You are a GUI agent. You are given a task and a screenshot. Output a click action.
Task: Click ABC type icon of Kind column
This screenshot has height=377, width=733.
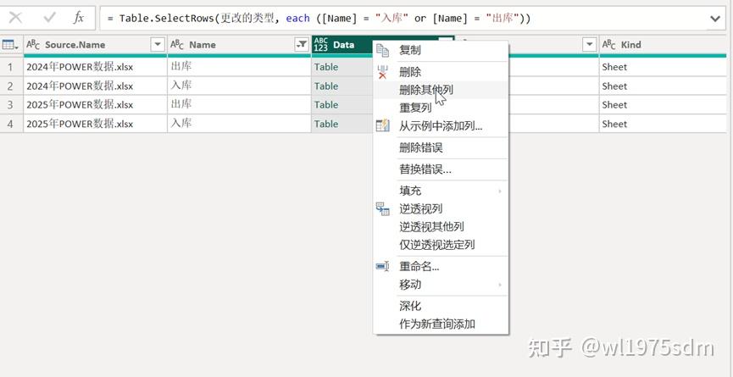pyautogui.click(x=609, y=45)
